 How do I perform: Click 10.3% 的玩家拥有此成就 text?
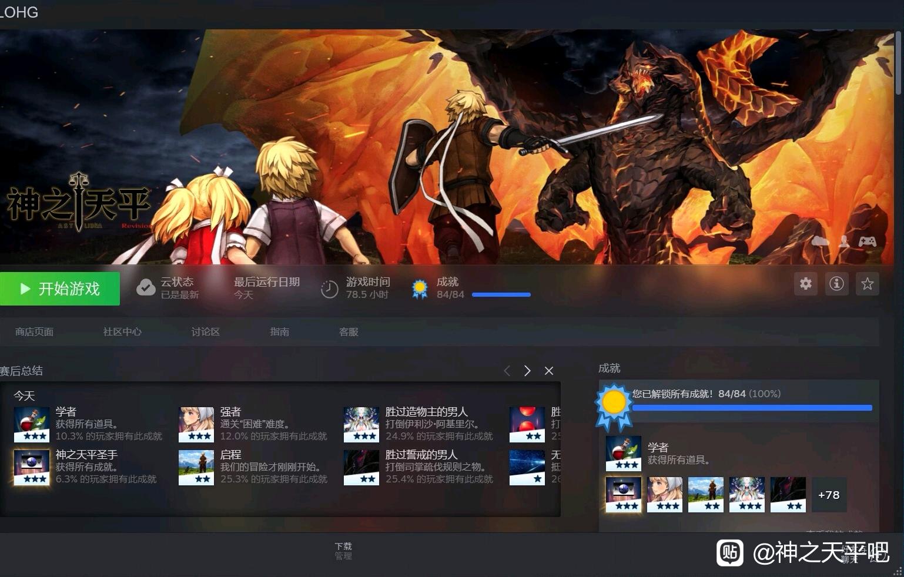point(109,437)
